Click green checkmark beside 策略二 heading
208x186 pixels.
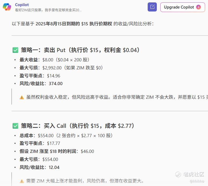point(15,126)
